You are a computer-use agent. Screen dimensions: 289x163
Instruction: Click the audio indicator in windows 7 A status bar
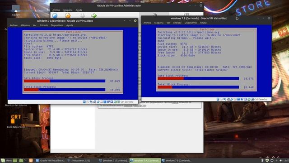91,102
